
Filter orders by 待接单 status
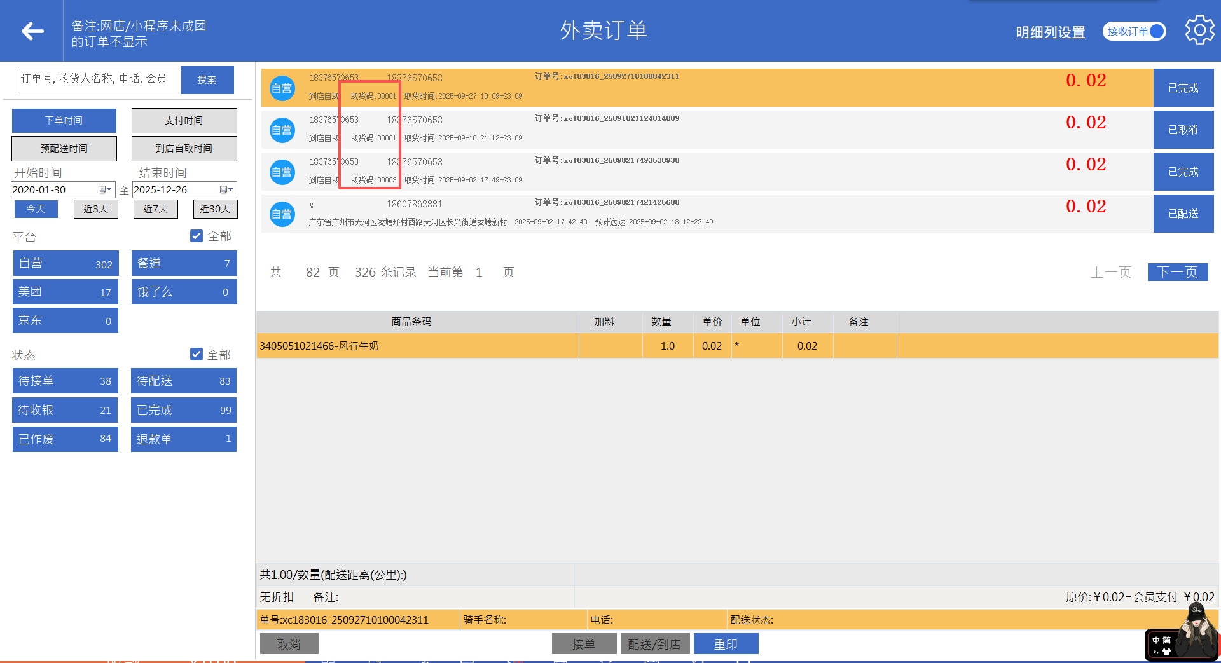65,381
